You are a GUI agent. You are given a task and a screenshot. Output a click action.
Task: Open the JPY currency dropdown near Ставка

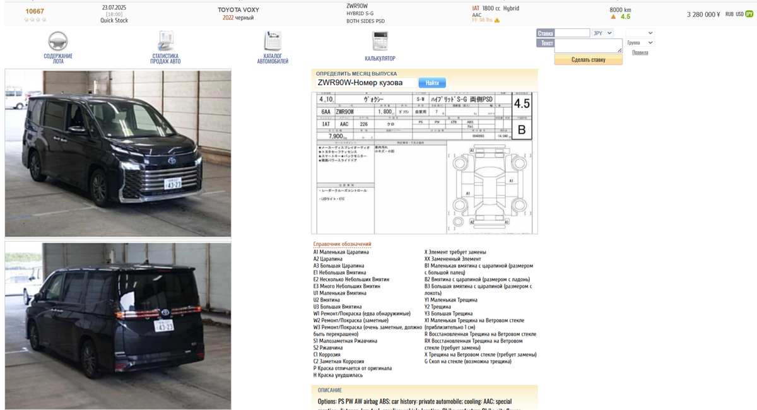(x=602, y=33)
